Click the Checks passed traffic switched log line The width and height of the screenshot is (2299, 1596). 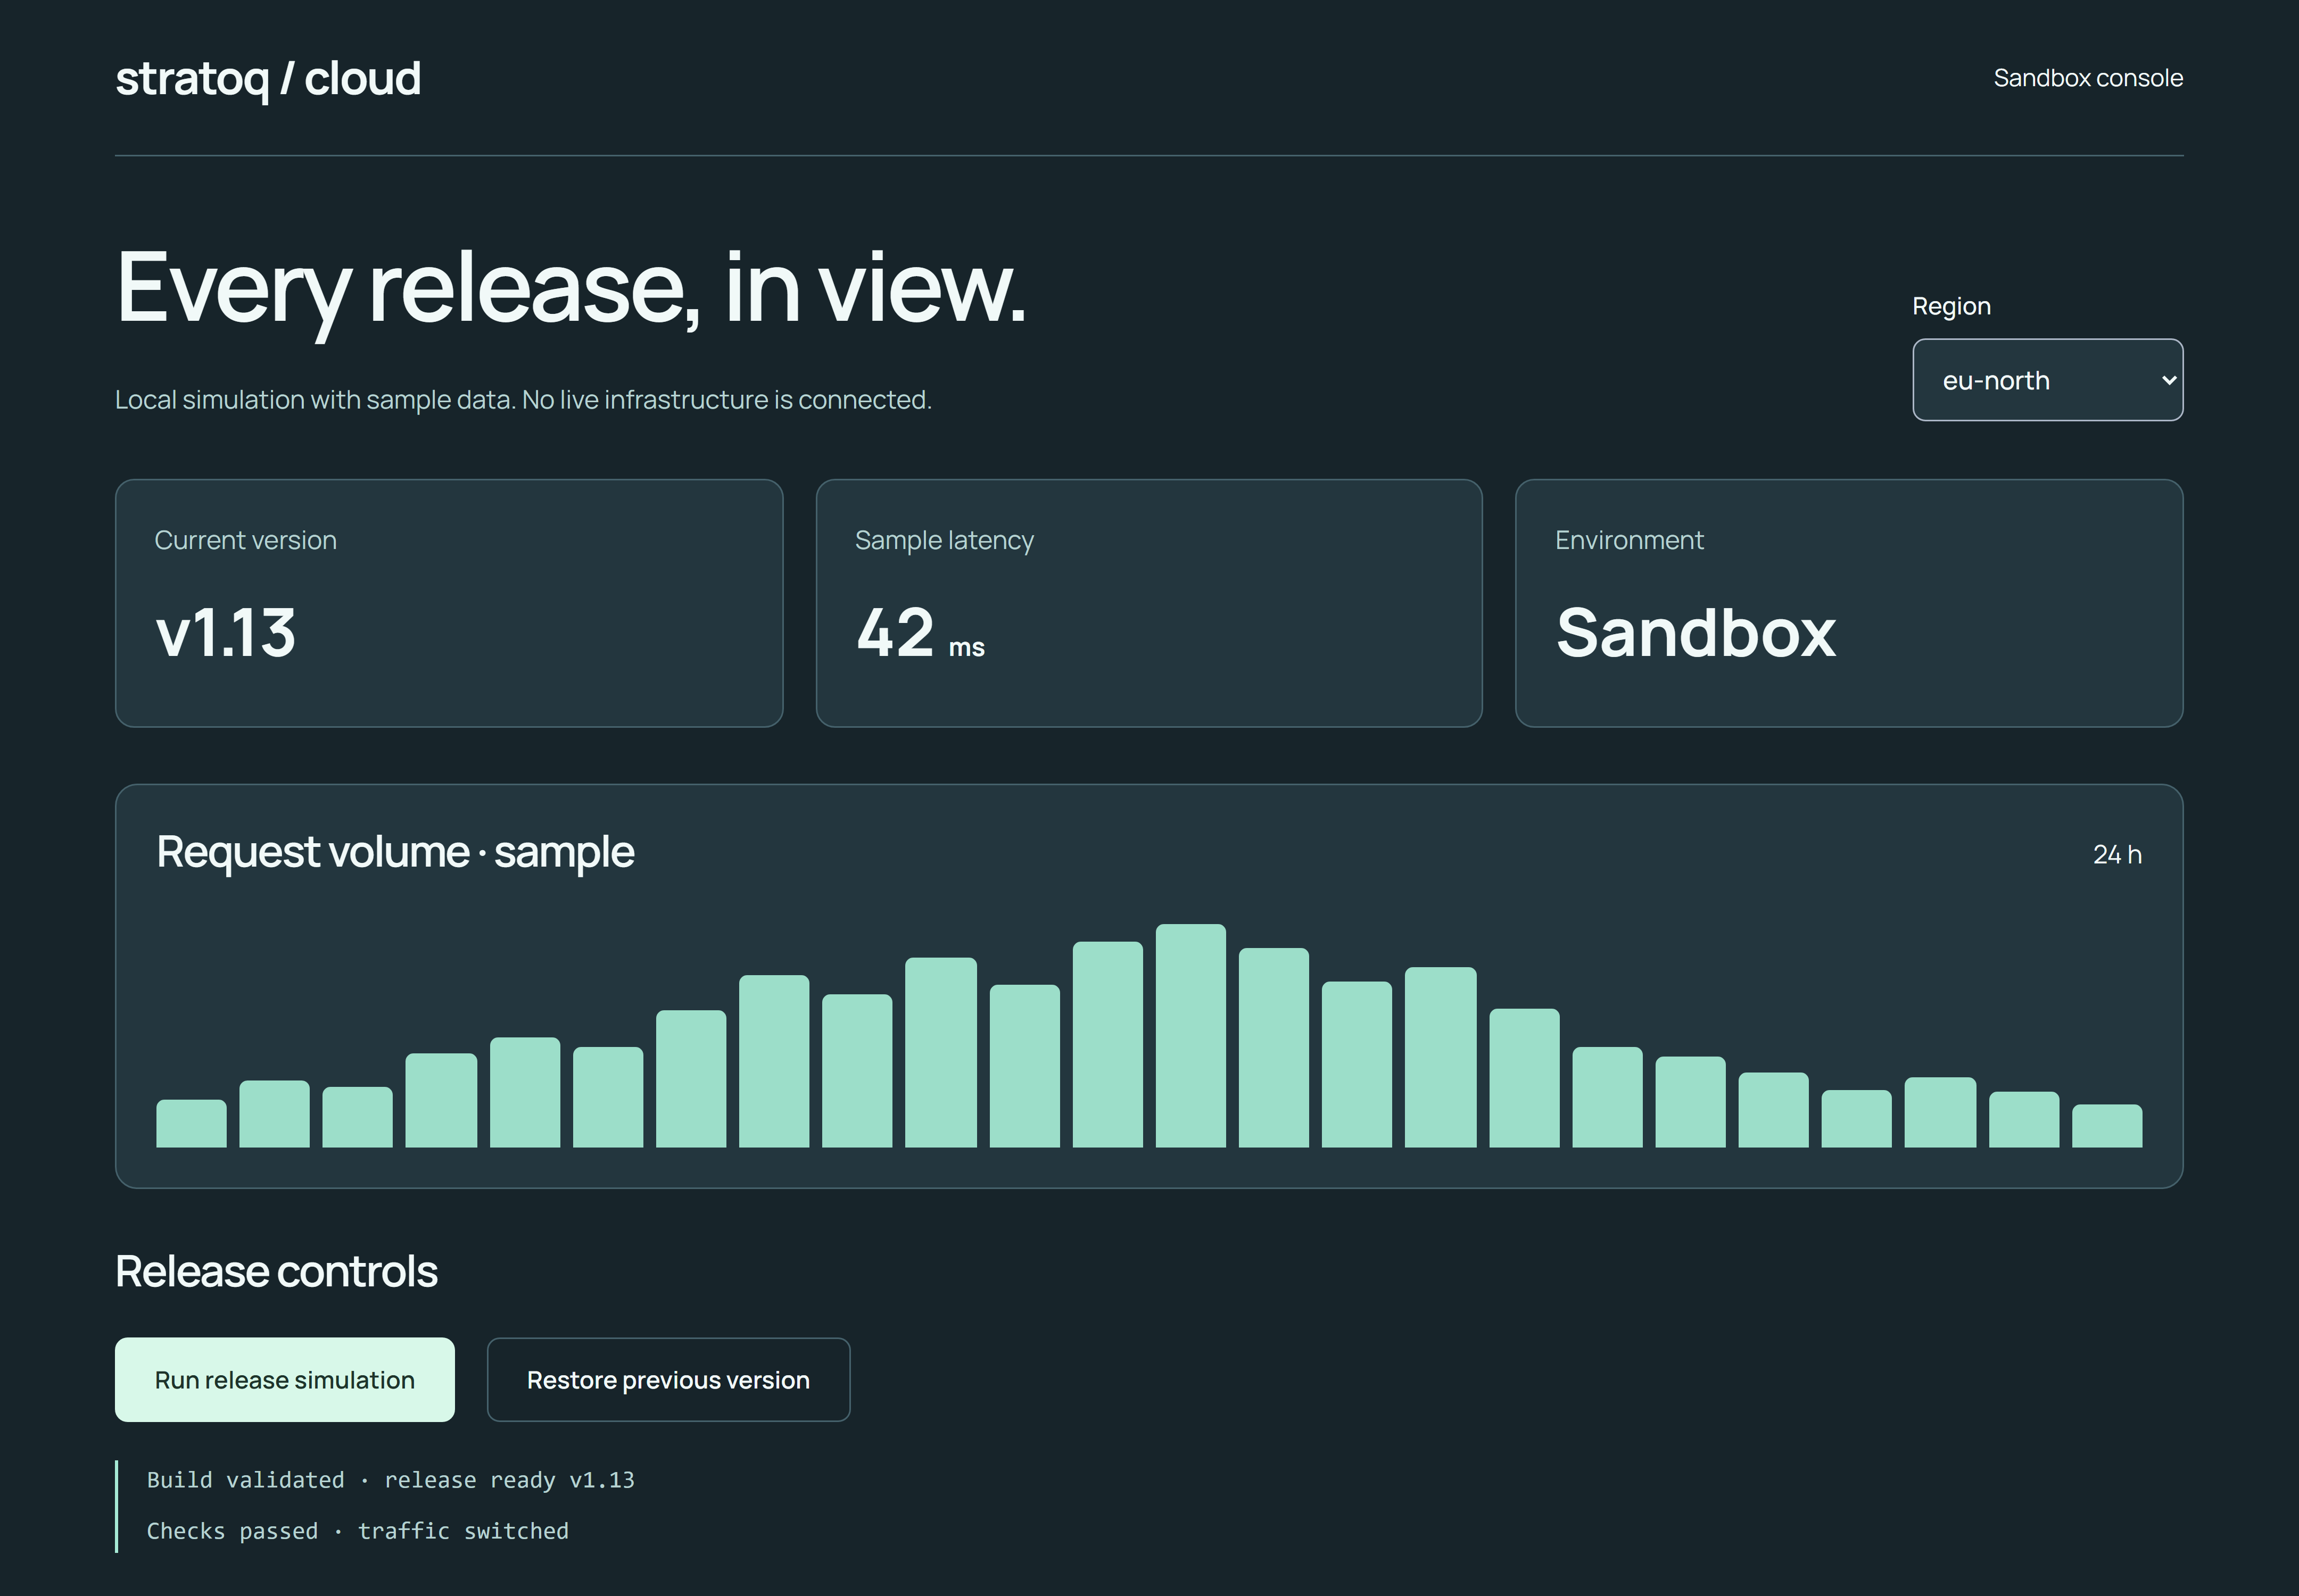[x=358, y=1531]
